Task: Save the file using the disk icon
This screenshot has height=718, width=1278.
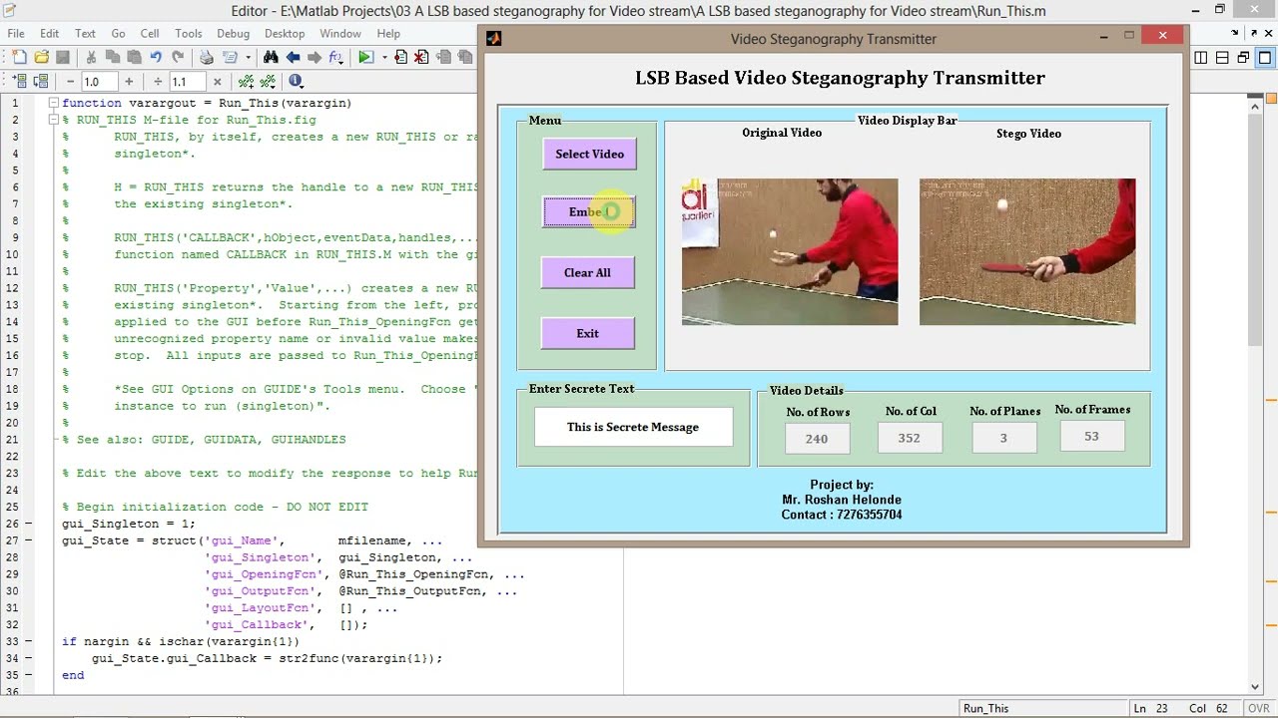Action: [x=63, y=57]
